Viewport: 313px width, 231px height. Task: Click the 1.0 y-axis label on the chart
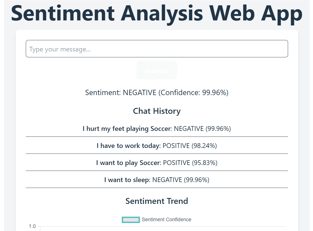(32, 226)
